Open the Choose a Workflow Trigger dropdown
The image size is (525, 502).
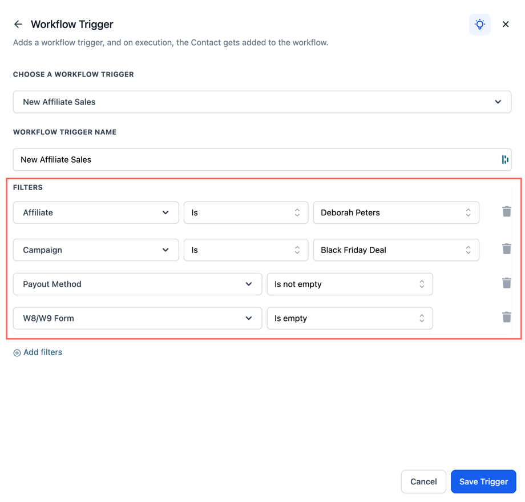pyautogui.click(x=262, y=102)
